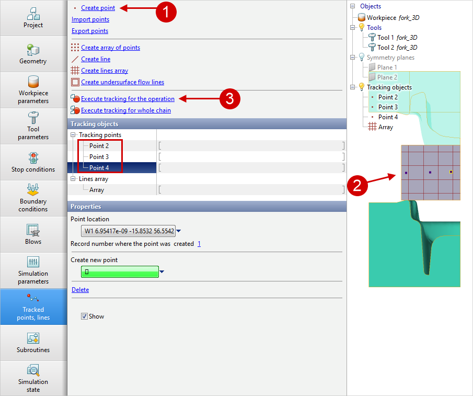Click the Create array of points icon

[x=75, y=48]
